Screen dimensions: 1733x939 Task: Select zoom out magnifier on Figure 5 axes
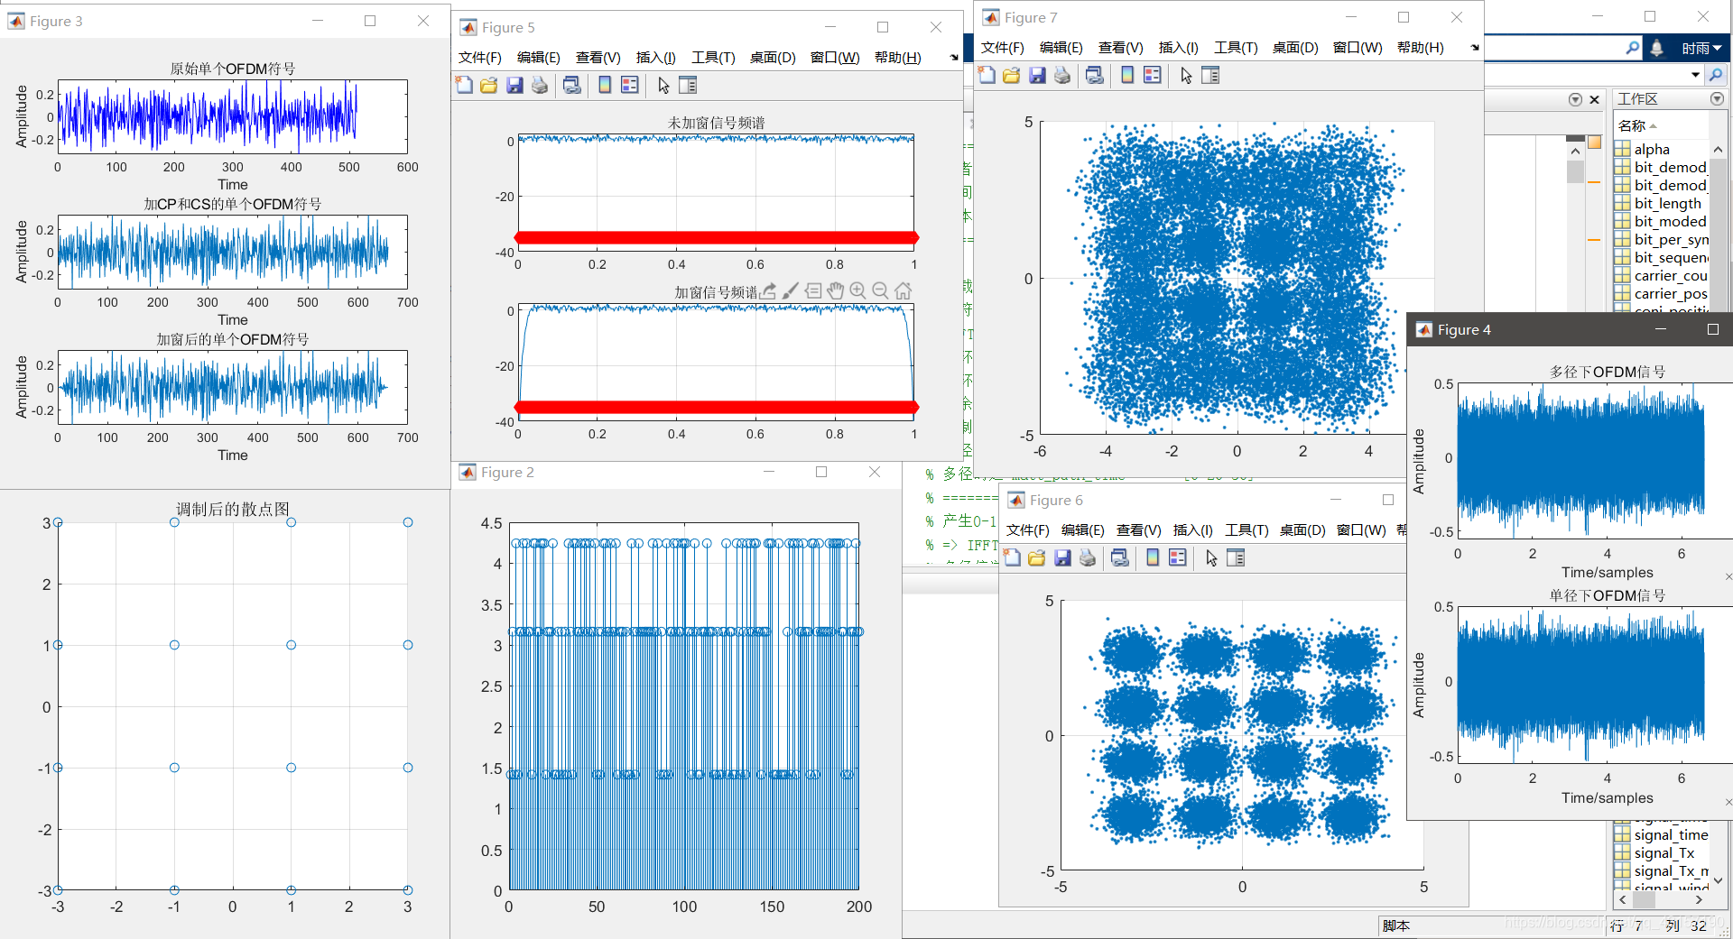(x=880, y=290)
